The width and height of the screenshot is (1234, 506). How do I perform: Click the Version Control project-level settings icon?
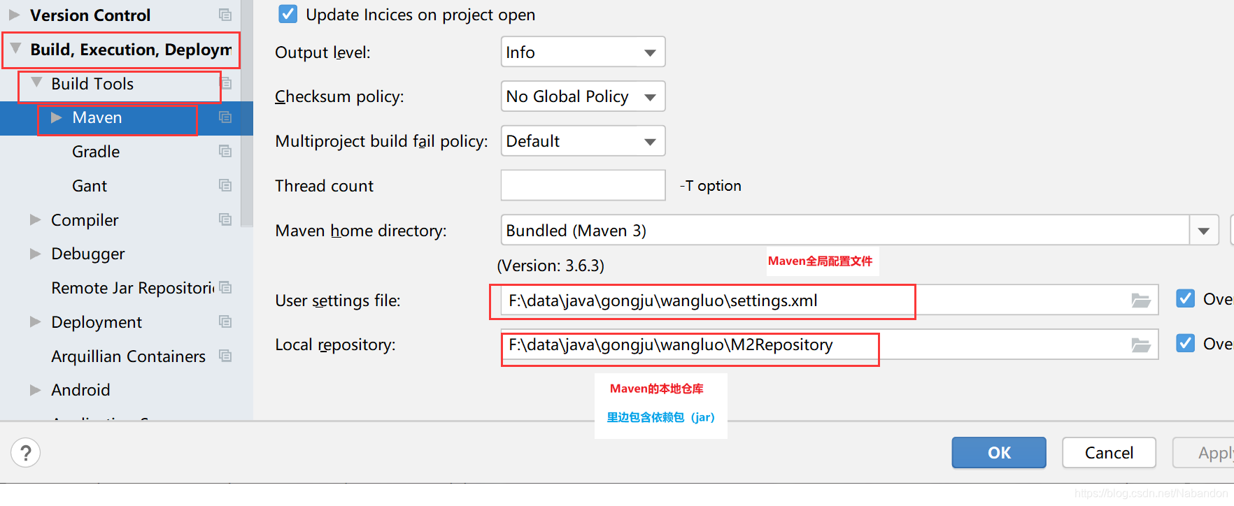[x=225, y=15]
